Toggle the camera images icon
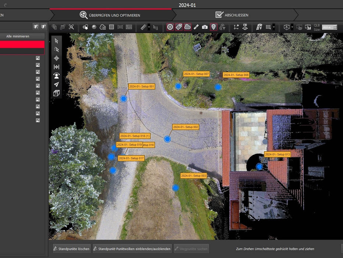The height and width of the screenshot is (258, 343). pos(205,27)
